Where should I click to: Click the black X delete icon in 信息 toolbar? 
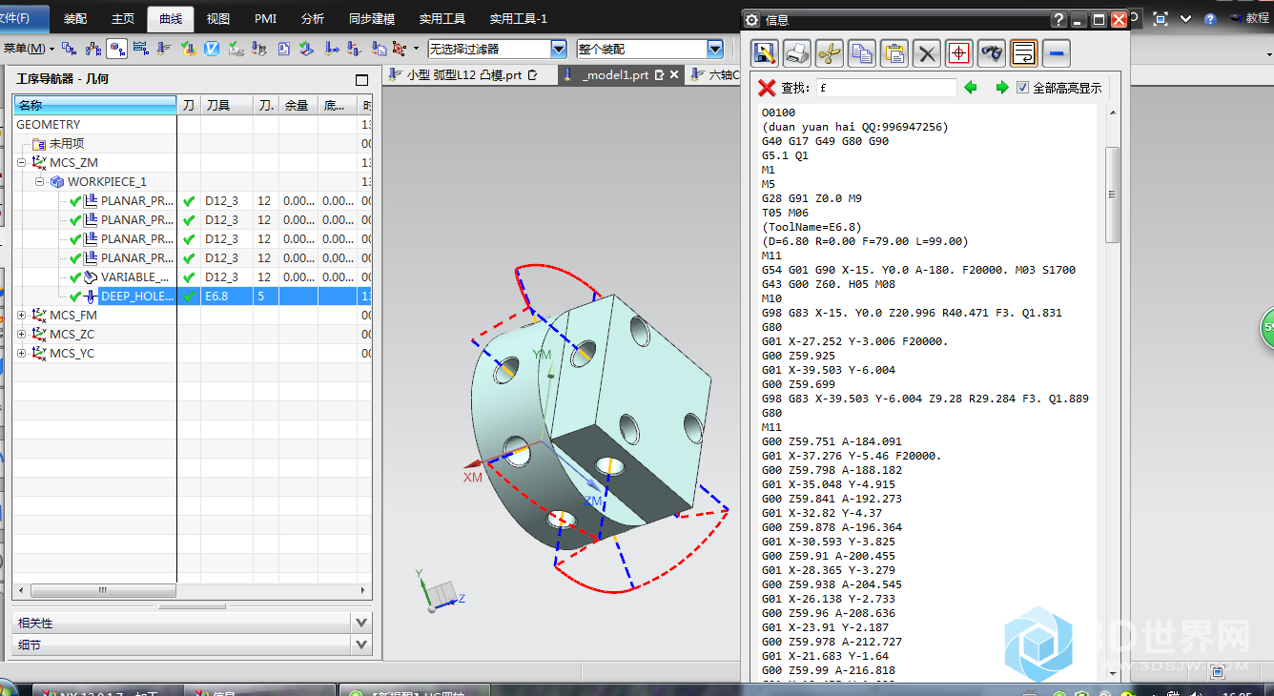click(x=927, y=53)
